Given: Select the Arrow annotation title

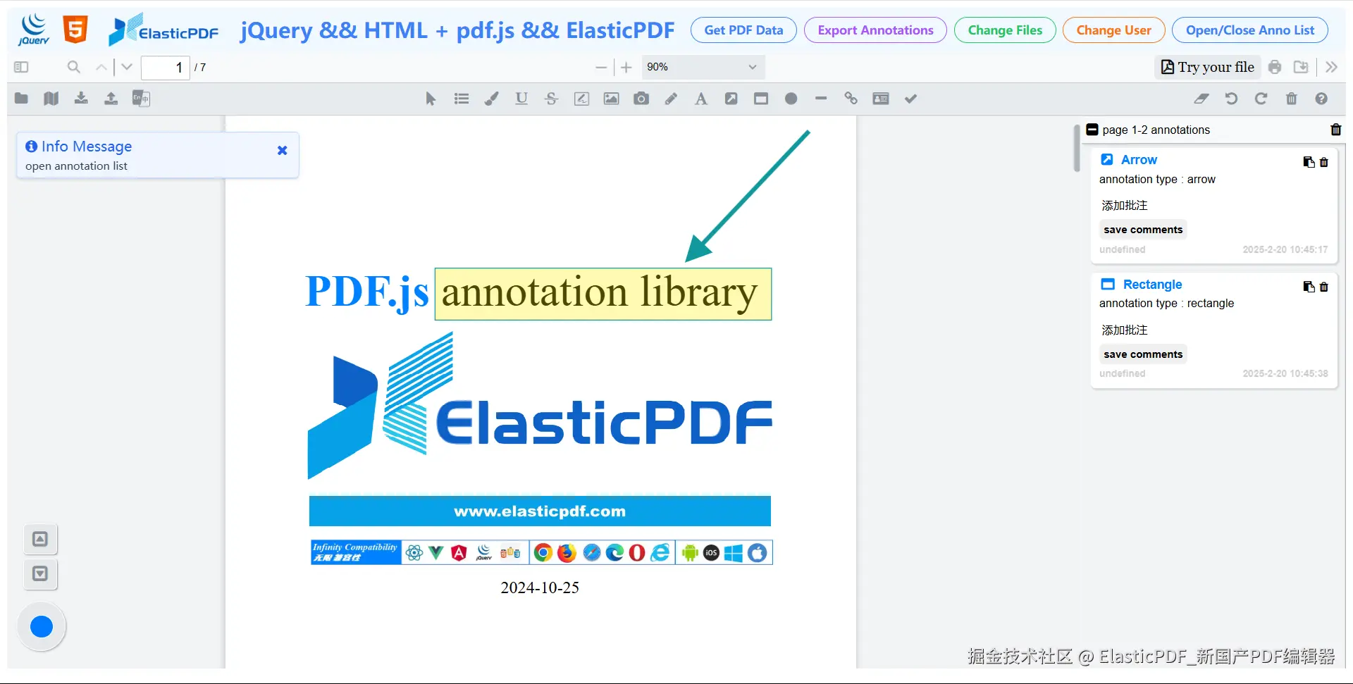Looking at the screenshot, I should pos(1139,160).
